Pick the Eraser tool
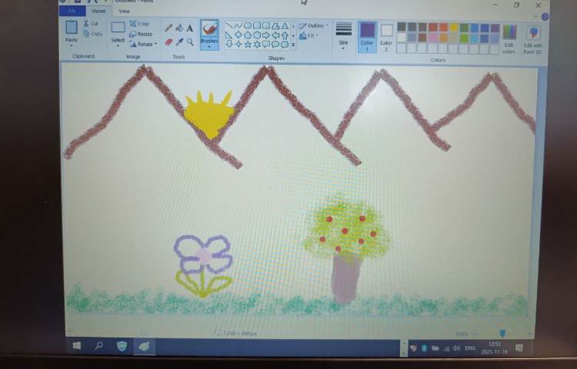Viewport: 577px width, 369px height. [x=168, y=42]
